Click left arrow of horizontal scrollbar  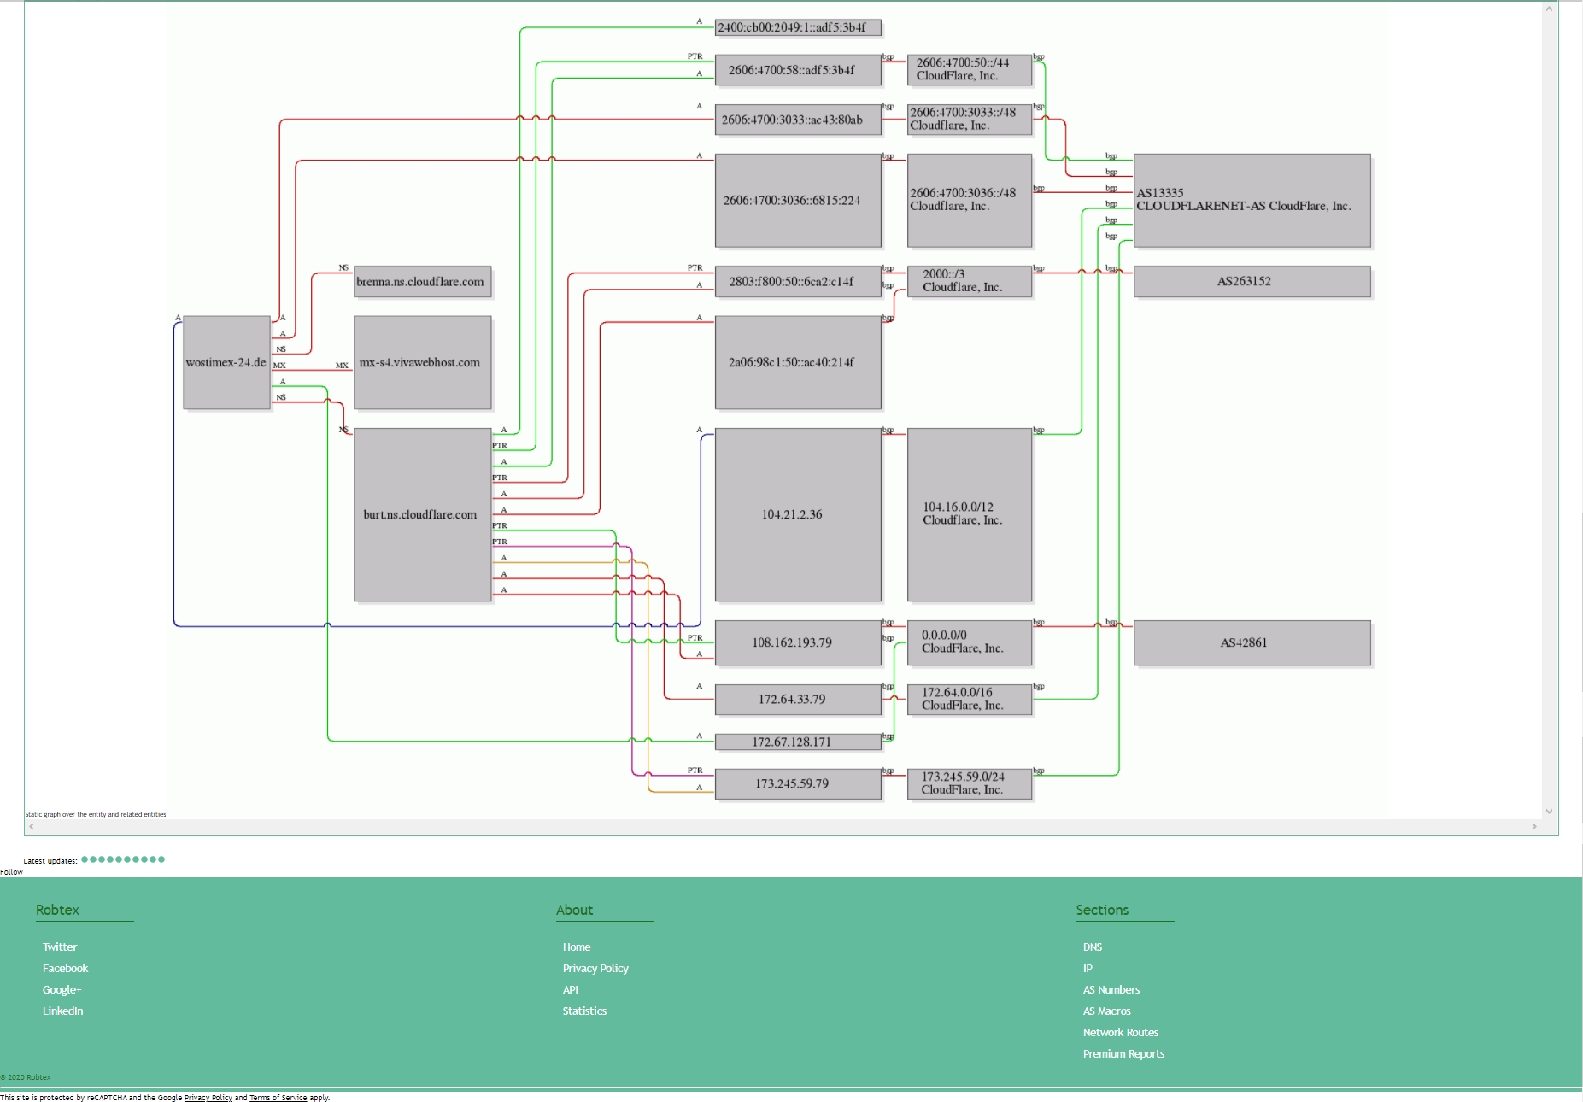tap(32, 827)
